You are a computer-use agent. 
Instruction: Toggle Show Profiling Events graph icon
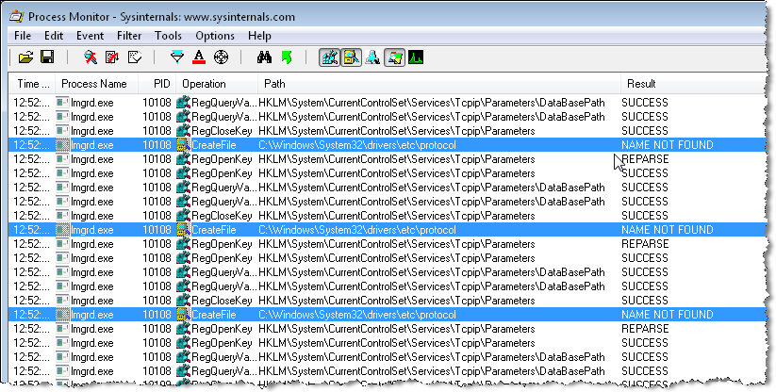click(x=416, y=57)
